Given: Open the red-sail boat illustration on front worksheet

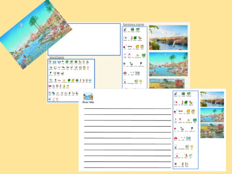Looking at the screenshot, I should coord(212,131).
